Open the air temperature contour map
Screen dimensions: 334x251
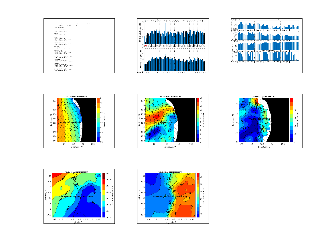pos(173,196)
